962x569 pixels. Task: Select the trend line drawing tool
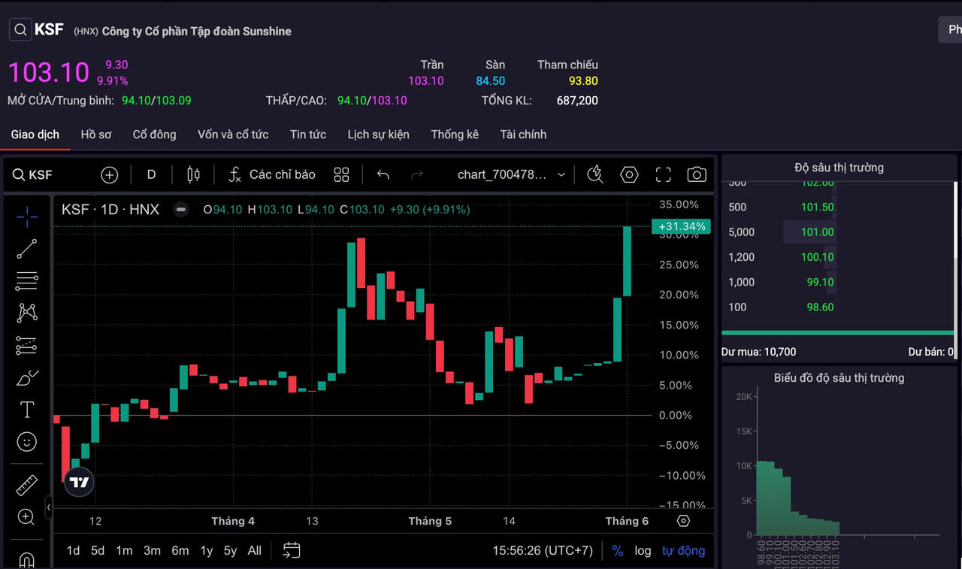coord(27,249)
